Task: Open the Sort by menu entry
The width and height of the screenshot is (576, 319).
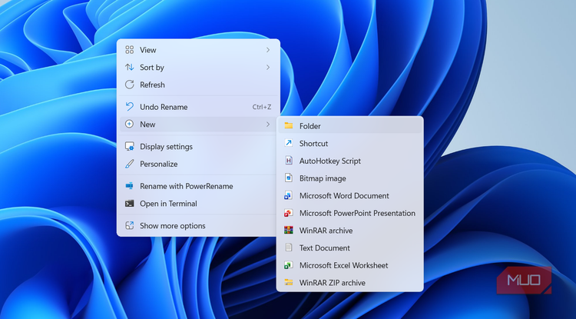Action: click(x=198, y=67)
